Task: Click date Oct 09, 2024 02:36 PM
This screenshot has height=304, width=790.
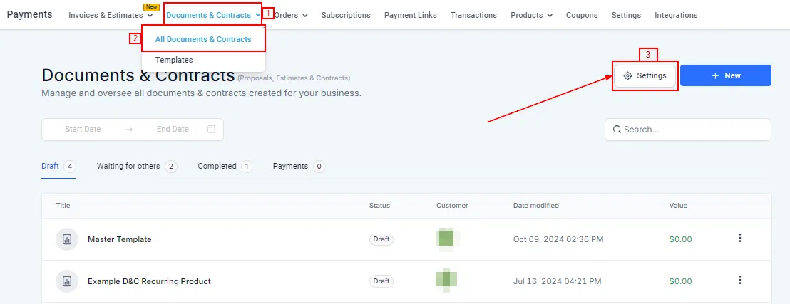Action: click(x=558, y=239)
